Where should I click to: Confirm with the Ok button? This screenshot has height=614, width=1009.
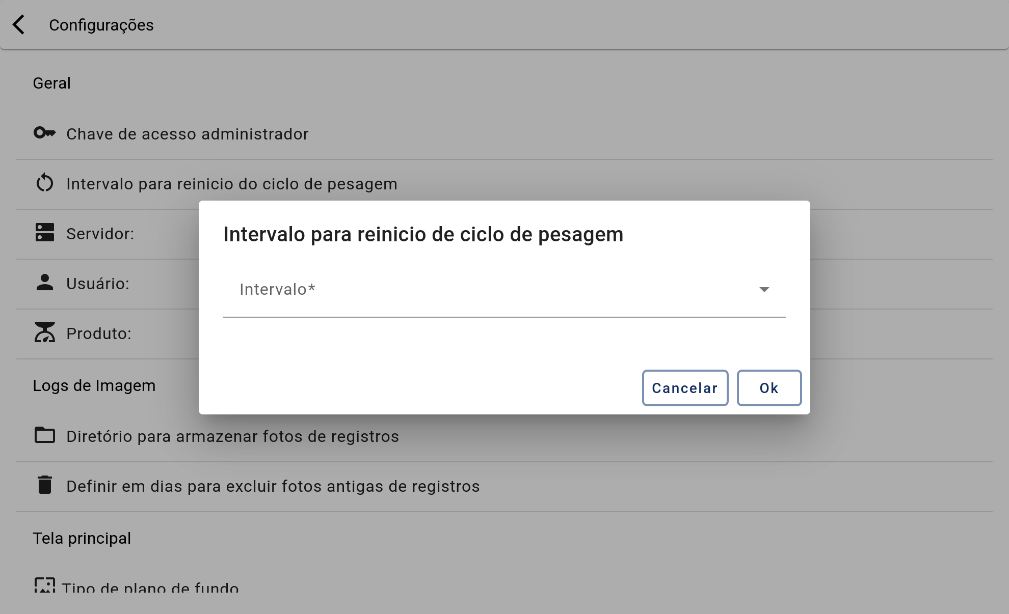[x=769, y=388]
